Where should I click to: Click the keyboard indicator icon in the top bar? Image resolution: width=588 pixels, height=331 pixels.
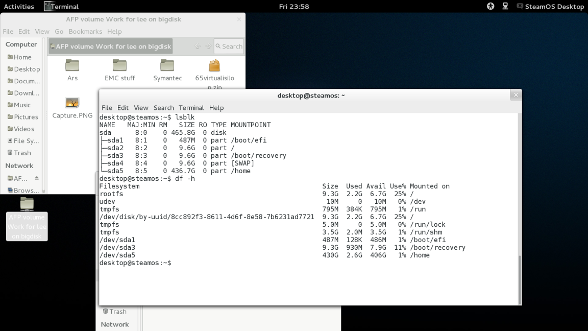505,6
